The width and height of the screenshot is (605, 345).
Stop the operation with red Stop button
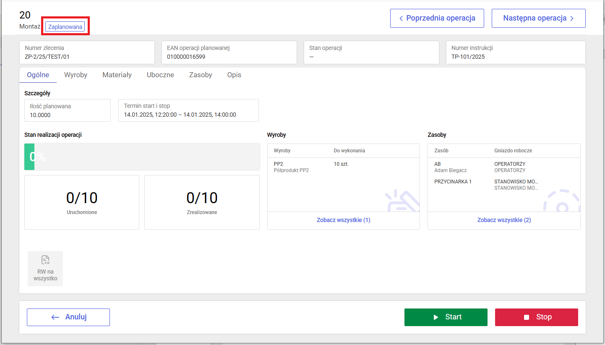tap(537, 317)
